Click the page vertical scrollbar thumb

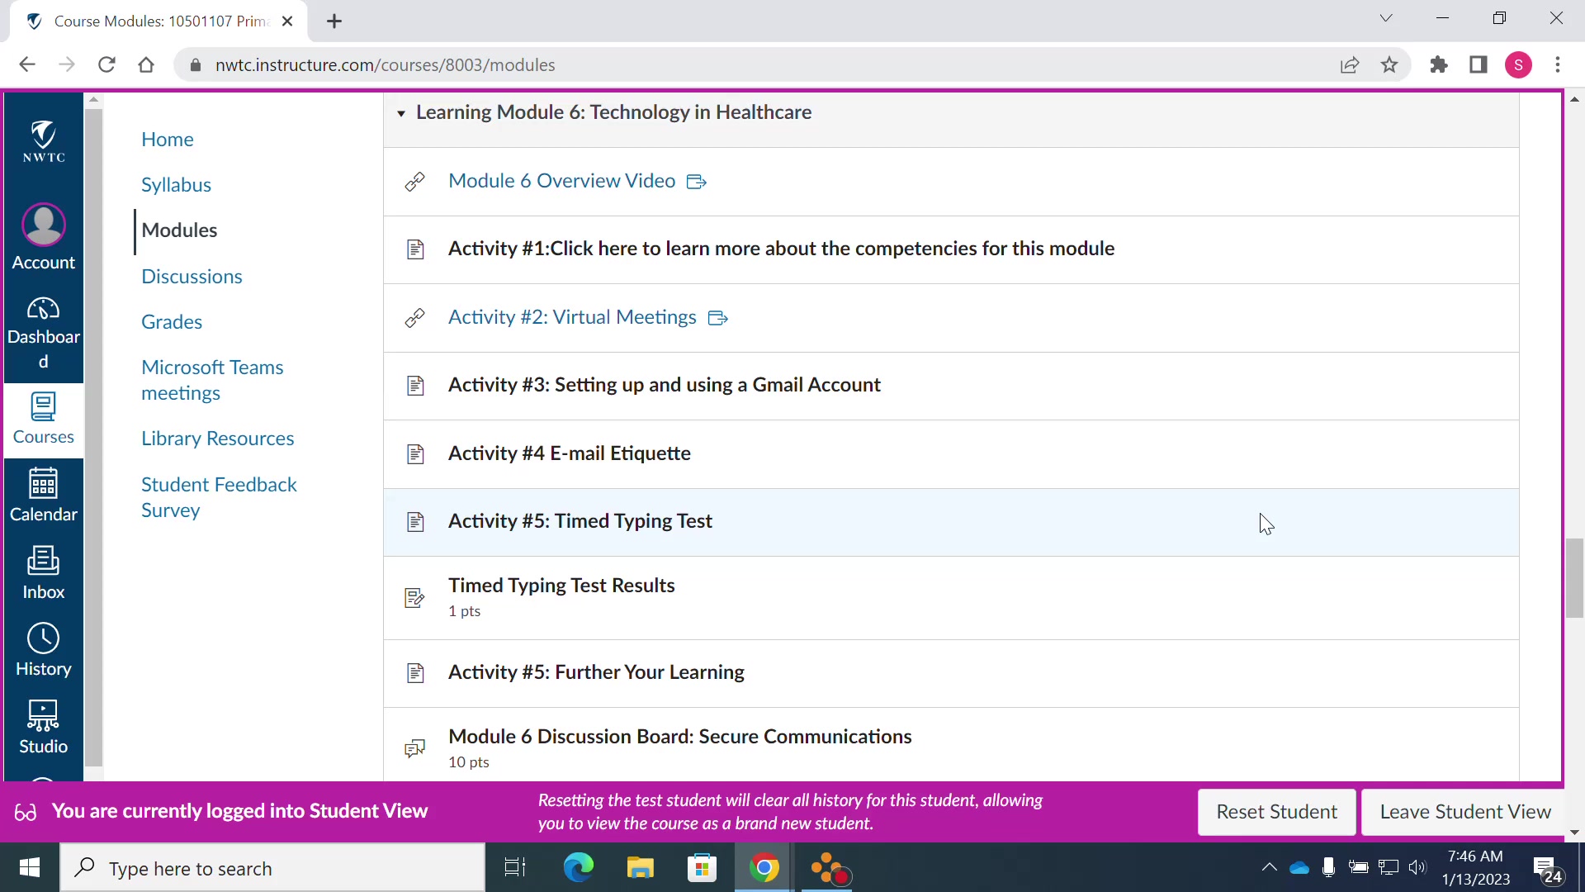1574,578
